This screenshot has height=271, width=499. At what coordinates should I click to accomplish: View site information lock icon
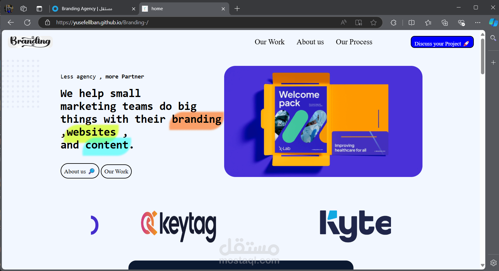click(47, 22)
